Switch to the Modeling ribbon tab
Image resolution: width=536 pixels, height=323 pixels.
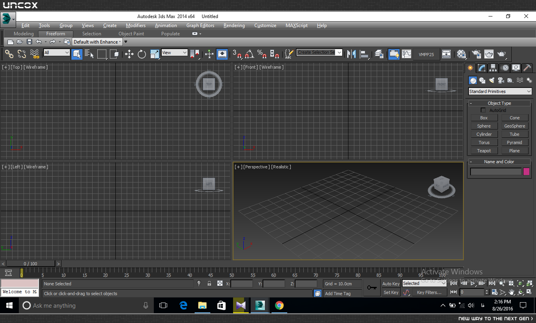pyautogui.click(x=24, y=34)
